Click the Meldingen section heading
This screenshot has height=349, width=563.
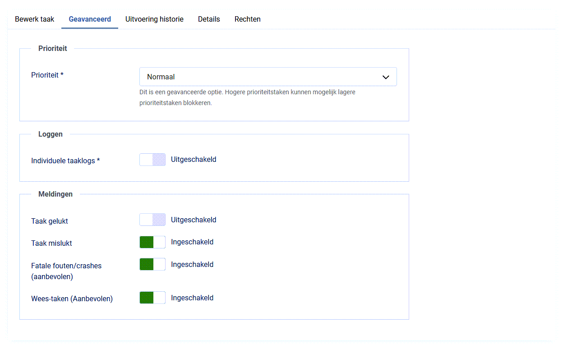click(x=55, y=194)
